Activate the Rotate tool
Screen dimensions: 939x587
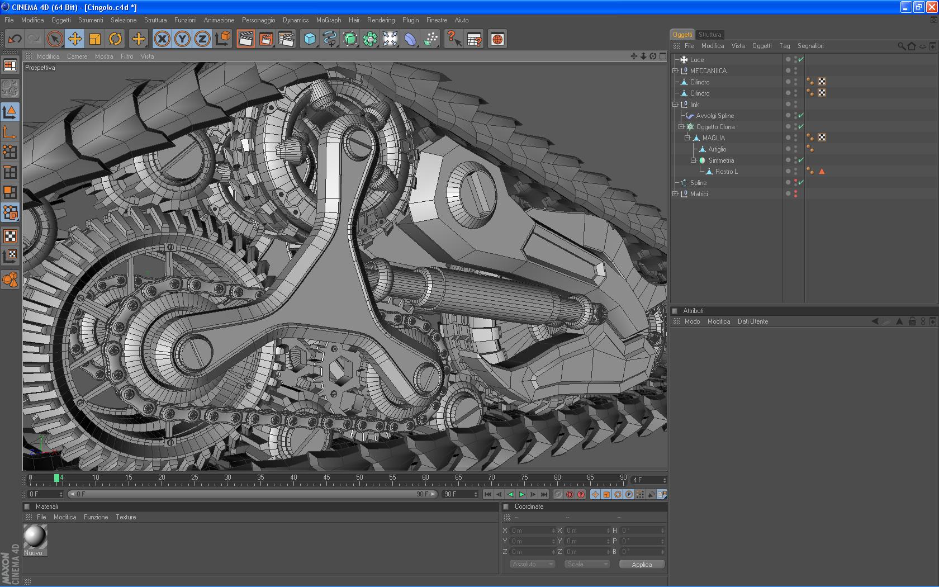tap(115, 39)
